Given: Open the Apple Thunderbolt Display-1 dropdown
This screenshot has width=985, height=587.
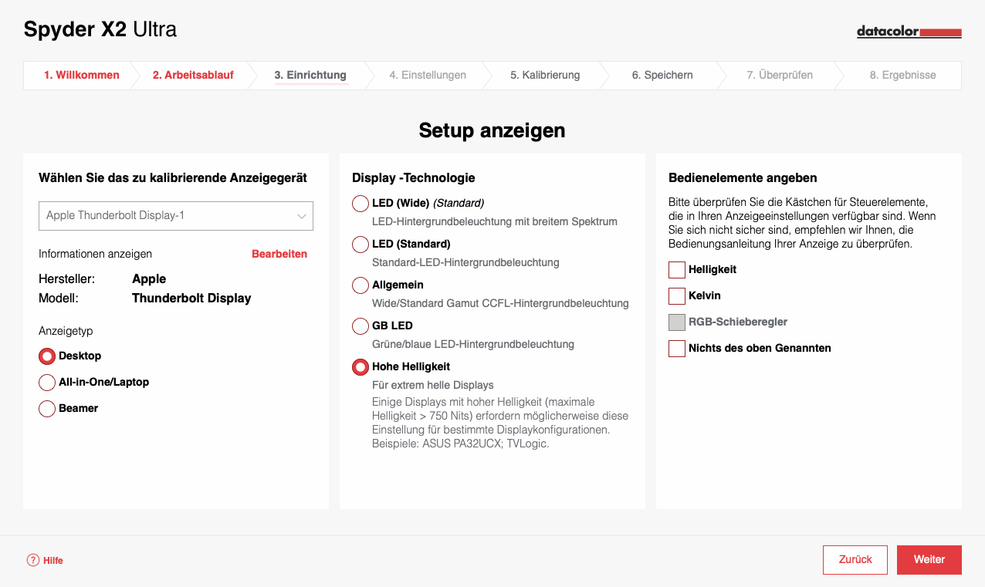Looking at the screenshot, I should point(176,216).
